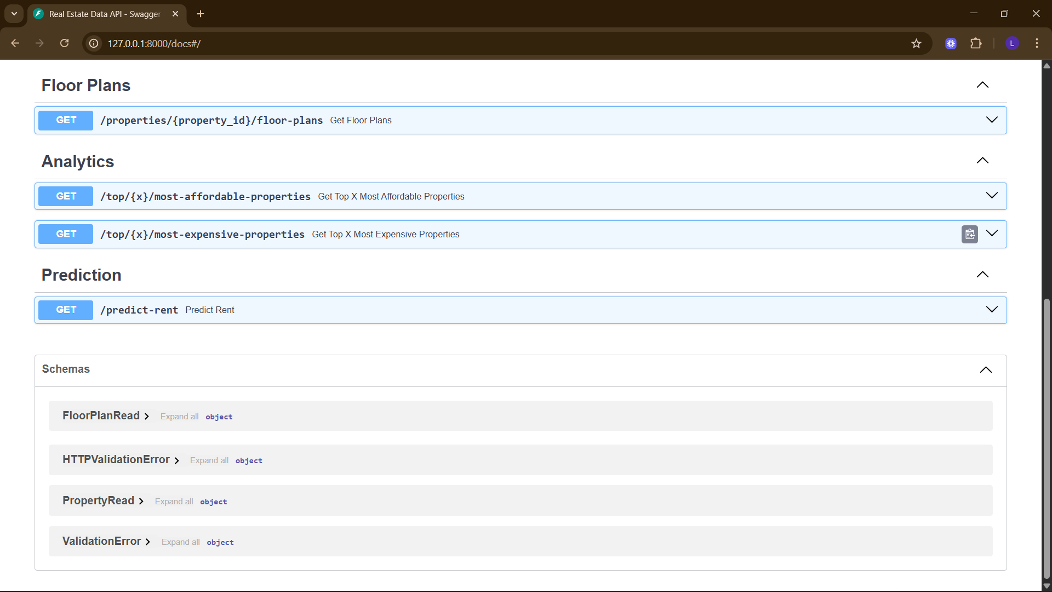Close the Real Estate Data API tab
Viewport: 1052px width, 592px height.
coord(175,14)
